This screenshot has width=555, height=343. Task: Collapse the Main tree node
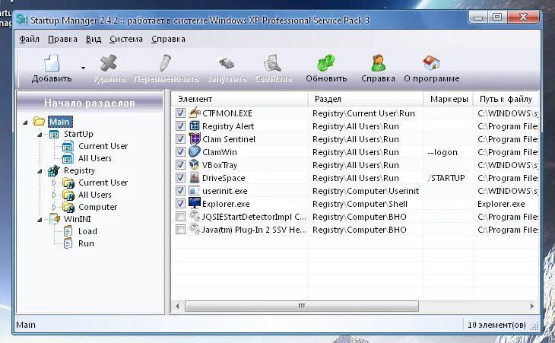[25, 122]
